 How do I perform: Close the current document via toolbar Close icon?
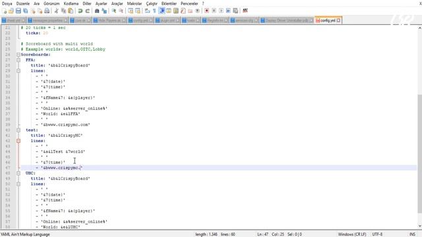(33, 11)
